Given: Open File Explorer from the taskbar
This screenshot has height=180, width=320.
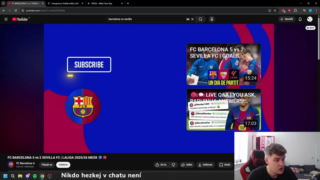Looking at the screenshot, I should (x=20, y=176).
